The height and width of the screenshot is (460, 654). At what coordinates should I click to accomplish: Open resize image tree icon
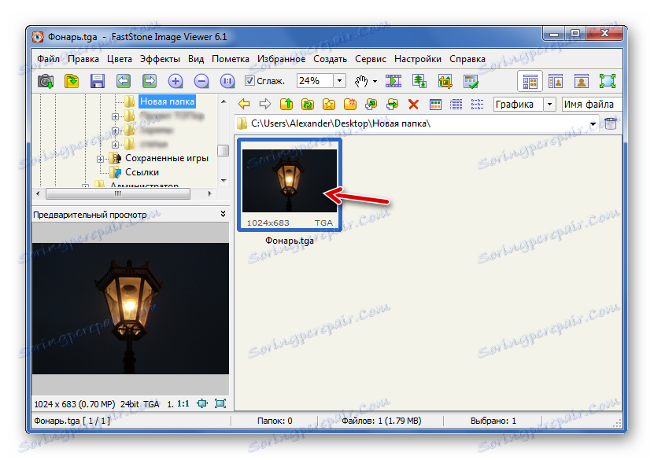pos(419,81)
